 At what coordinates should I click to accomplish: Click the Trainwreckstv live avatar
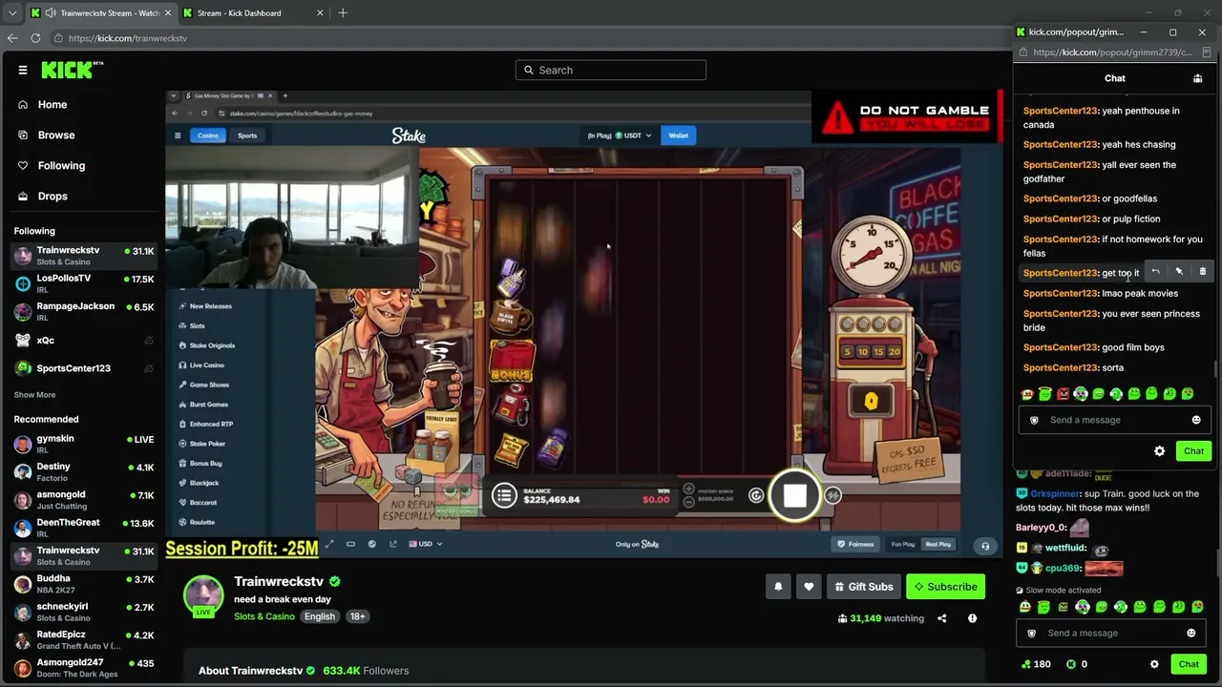[x=203, y=595]
